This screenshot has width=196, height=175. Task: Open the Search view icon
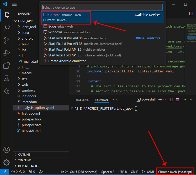coord(6,28)
